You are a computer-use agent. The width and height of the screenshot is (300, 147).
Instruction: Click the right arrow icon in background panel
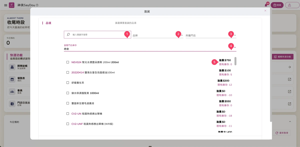(289, 67)
